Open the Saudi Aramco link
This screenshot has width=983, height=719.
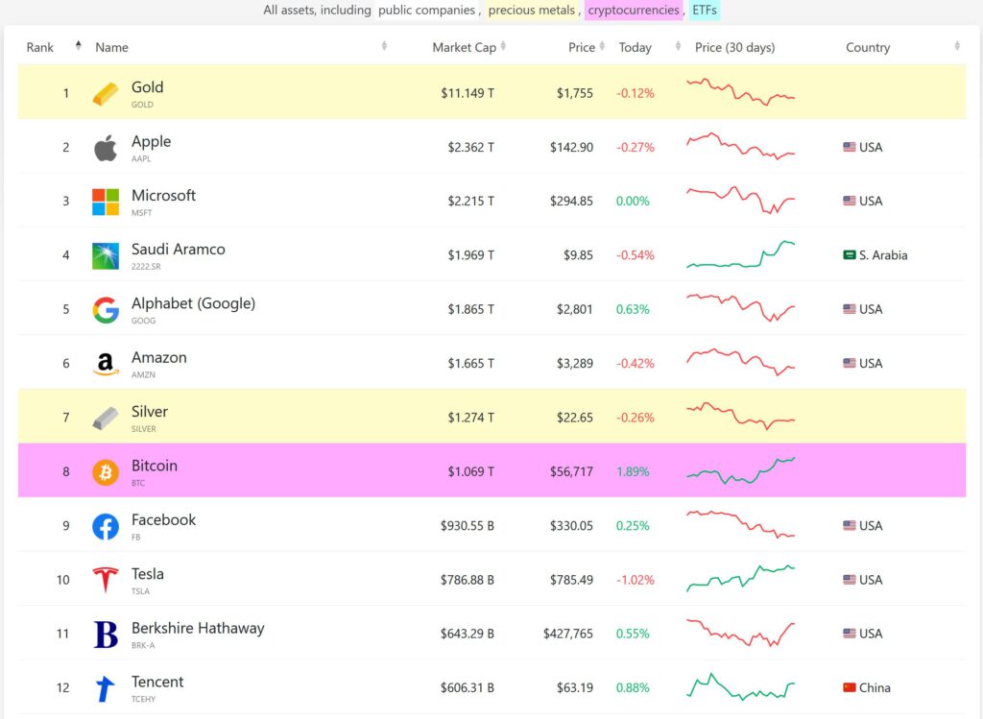(178, 249)
